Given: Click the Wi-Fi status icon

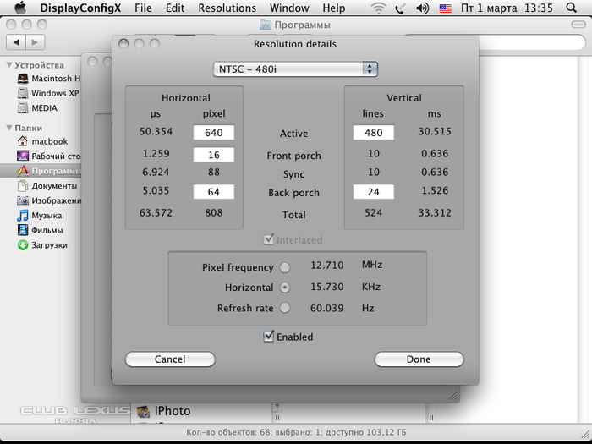Looking at the screenshot, I should click(379, 8).
